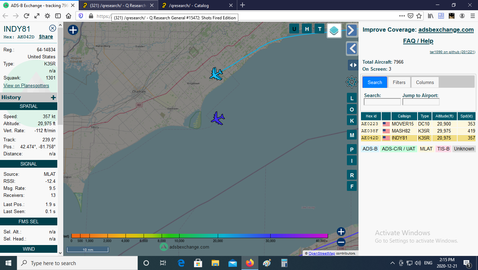Open the Firefox account icon

tap(462, 16)
